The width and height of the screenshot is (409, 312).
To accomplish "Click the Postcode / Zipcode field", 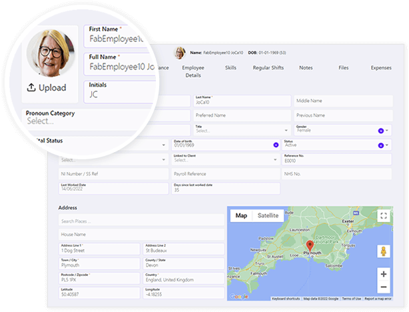I will (x=99, y=278).
